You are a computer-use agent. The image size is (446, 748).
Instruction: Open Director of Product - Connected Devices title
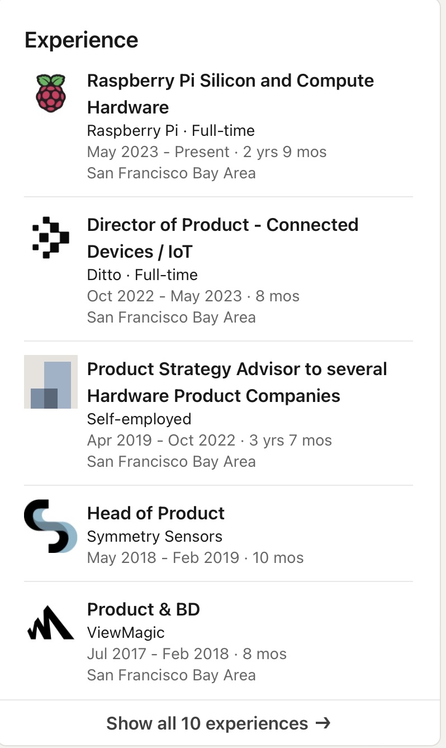click(x=222, y=238)
